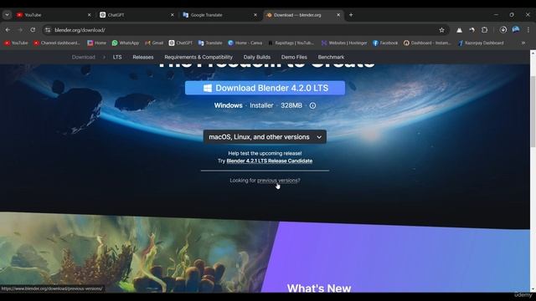View site information icon in address bar
The height and width of the screenshot is (301, 536).
coord(48,30)
